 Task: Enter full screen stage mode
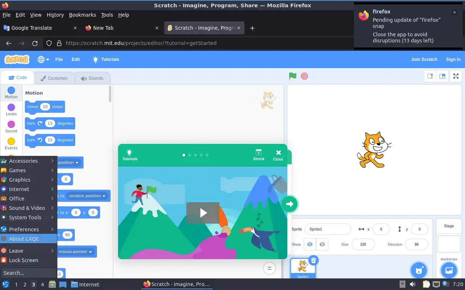pyautogui.click(x=456, y=76)
